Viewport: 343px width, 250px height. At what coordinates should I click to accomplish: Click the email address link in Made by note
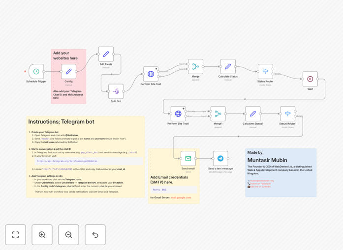pyautogui.click(x=262, y=181)
